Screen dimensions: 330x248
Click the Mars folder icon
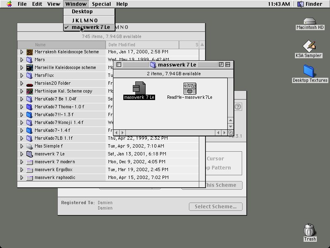[x=30, y=60]
